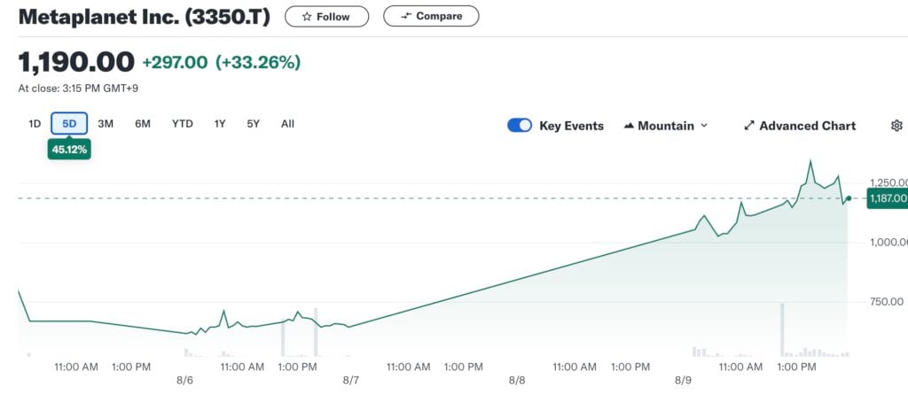The width and height of the screenshot is (908, 394).
Task: Click the 8/7 date label on axis
Action: coord(351,381)
